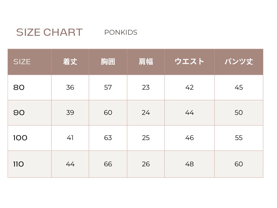Click the ウエスト value 42 cell
Screen dimensions: 277x208
189,87
